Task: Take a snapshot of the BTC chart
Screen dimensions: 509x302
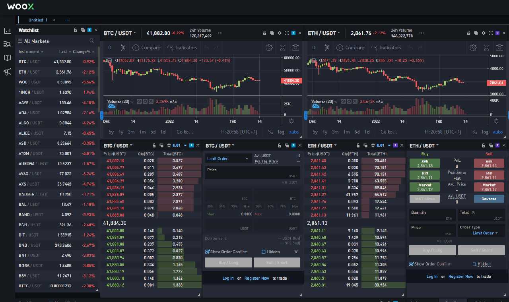Action: tap(295, 48)
